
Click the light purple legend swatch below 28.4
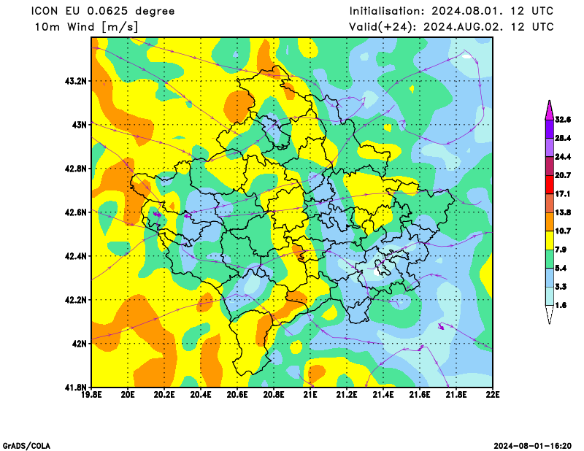(550, 148)
